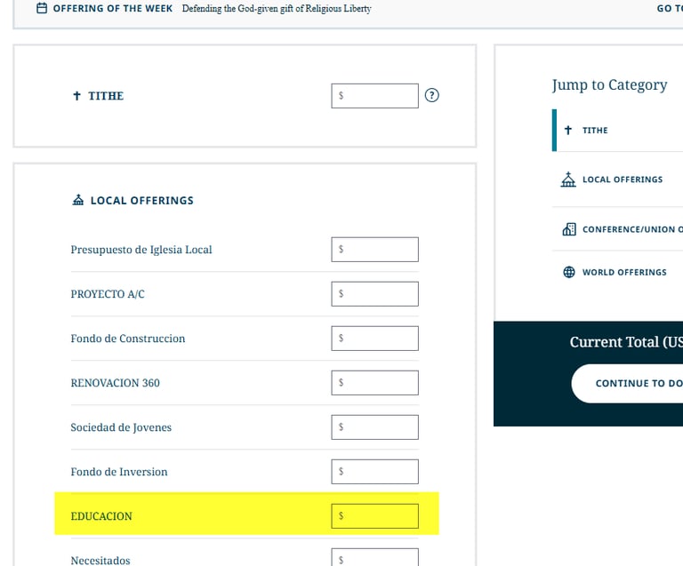This screenshot has width=683, height=566.
Task: Click the Conference/Union building icon
Action: tap(568, 229)
